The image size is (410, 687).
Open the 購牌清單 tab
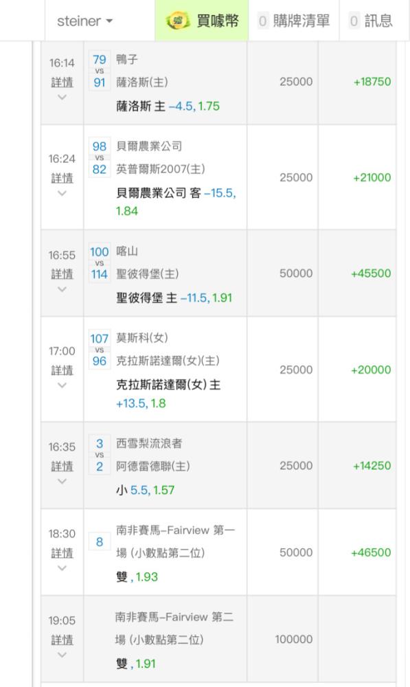coord(293,21)
